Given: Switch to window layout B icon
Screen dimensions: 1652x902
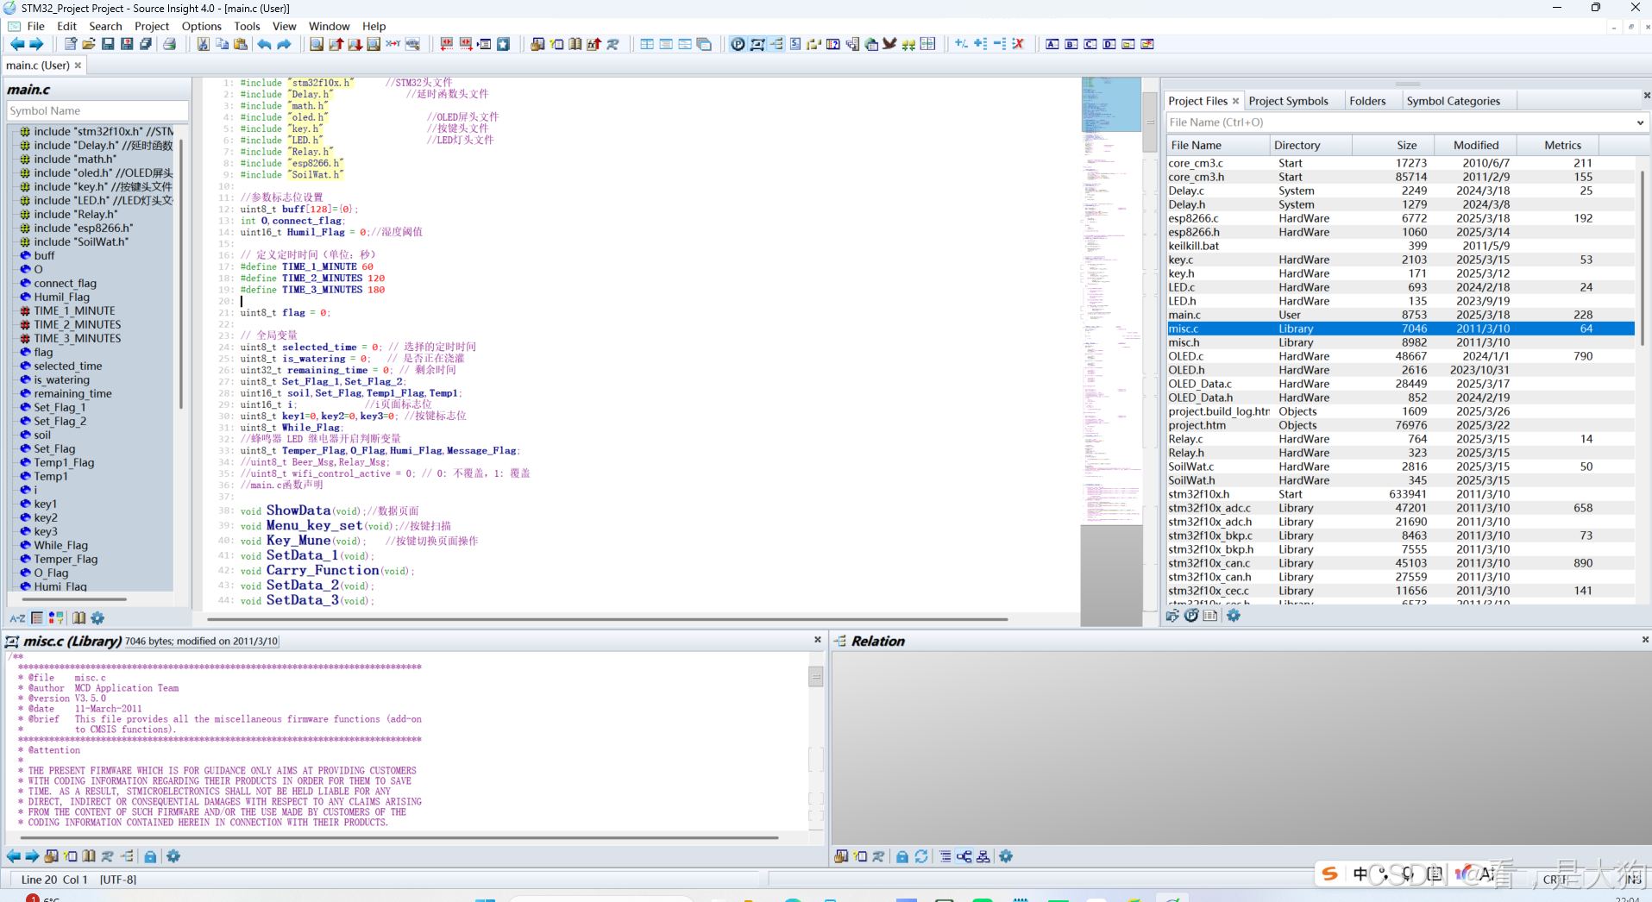Looking at the screenshot, I should coord(1071,44).
